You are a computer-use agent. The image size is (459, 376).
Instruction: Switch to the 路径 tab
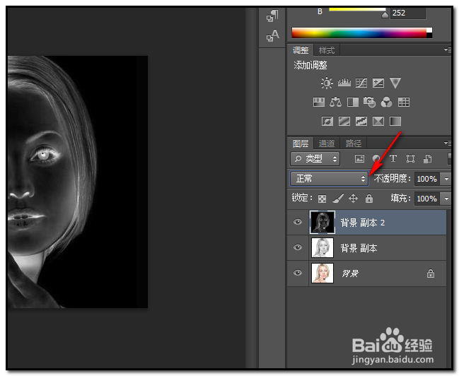point(354,143)
